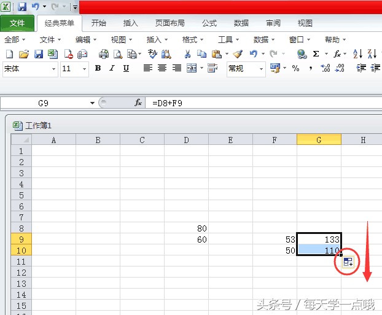Sort descending Z to A
The image size is (382, 315).
click(x=372, y=54)
